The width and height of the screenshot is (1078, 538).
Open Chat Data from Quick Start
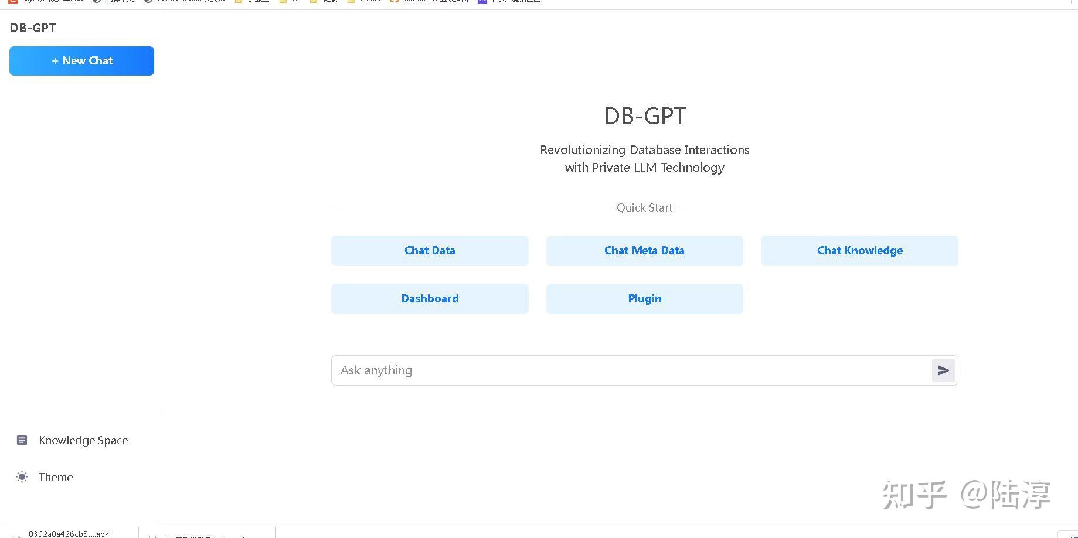[430, 250]
